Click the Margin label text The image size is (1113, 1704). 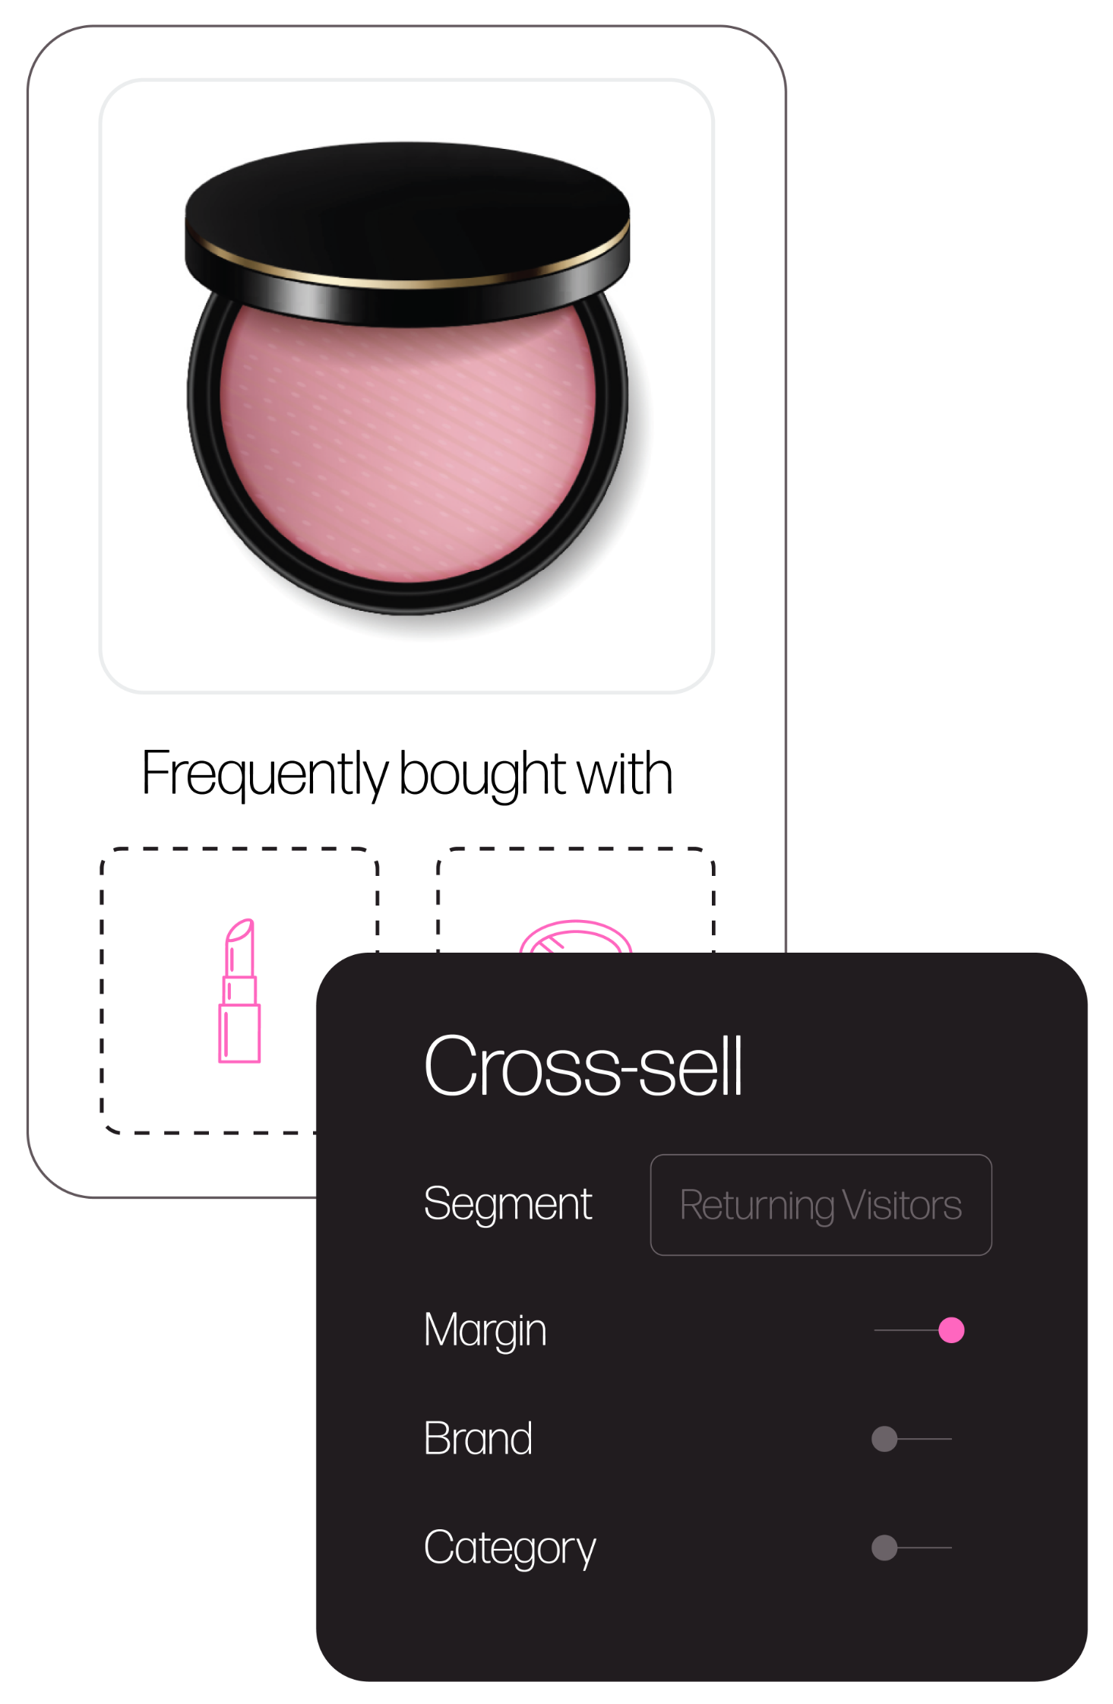[x=485, y=1331]
